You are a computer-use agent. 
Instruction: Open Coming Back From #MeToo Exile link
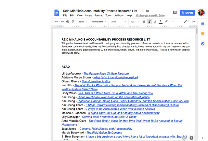pos(109,117)
